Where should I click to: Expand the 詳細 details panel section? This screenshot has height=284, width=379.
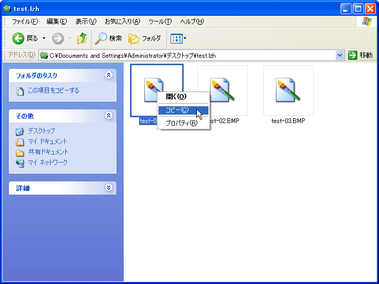click(109, 188)
